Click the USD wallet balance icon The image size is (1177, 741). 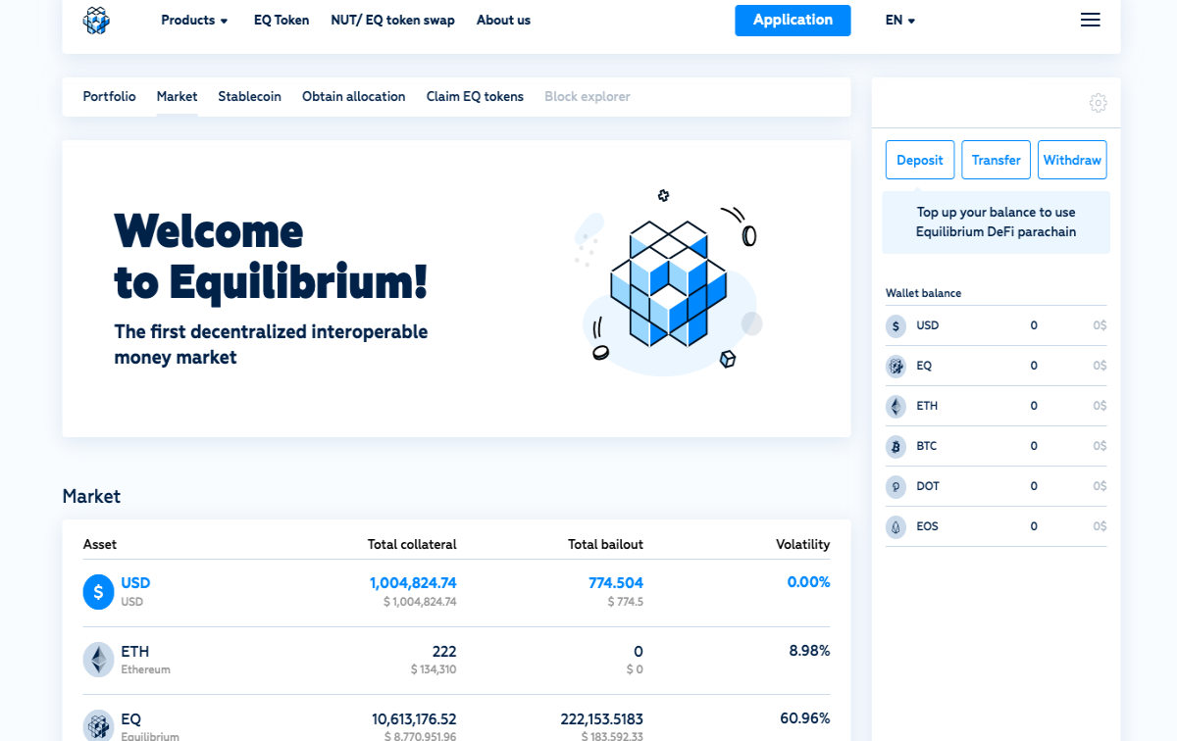pyautogui.click(x=896, y=325)
